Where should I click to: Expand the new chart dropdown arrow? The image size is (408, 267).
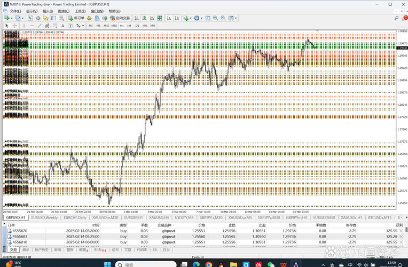tap(12, 18)
